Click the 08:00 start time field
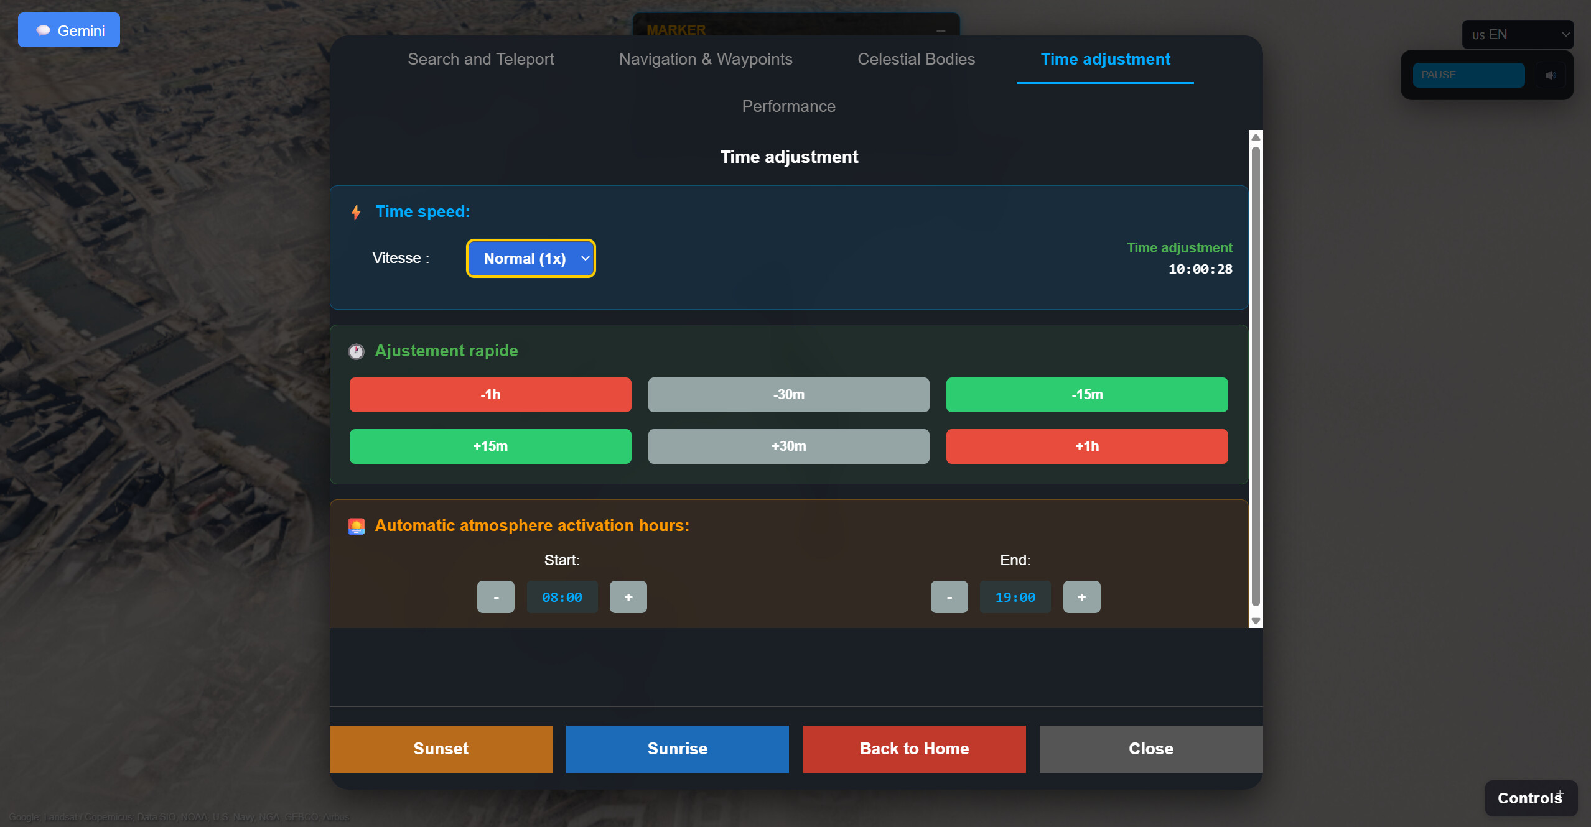Image resolution: width=1591 pixels, height=827 pixels. 562,596
